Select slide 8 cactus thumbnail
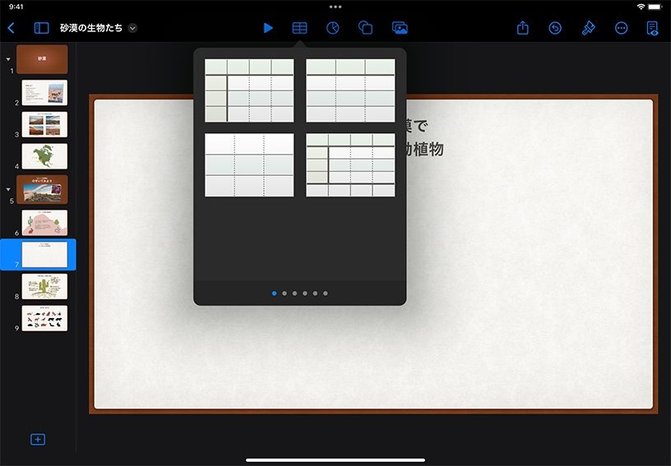671x466 pixels. pos(44,286)
